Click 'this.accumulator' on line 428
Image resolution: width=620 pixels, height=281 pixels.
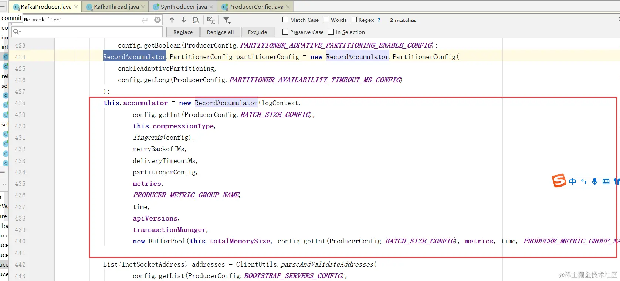click(x=135, y=103)
